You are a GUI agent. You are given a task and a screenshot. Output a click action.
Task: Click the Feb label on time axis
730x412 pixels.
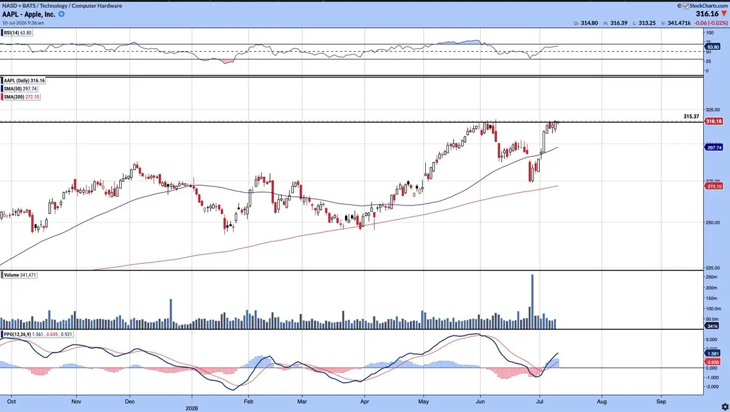pyautogui.click(x=248, y=401)
